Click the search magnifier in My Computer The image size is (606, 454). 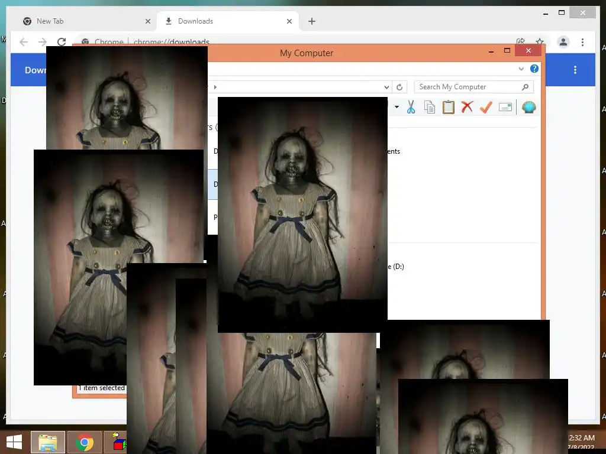pyautogui.click(x=525, y=87)
